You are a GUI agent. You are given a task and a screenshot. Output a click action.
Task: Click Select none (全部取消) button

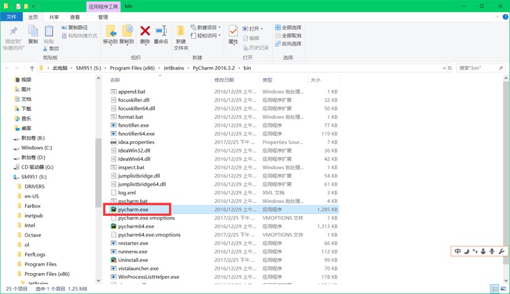pos(288,36)
